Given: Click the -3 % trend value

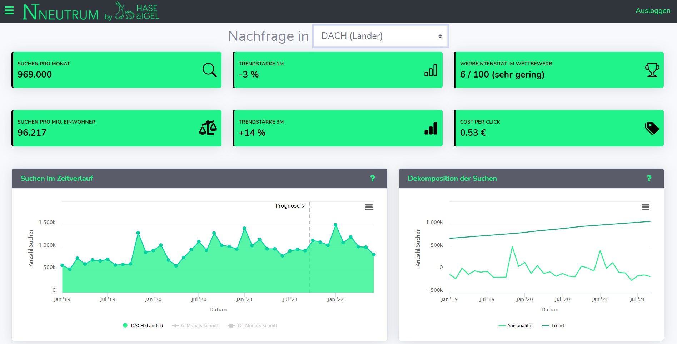Looking at the screenshot, I should click(249, 74).
